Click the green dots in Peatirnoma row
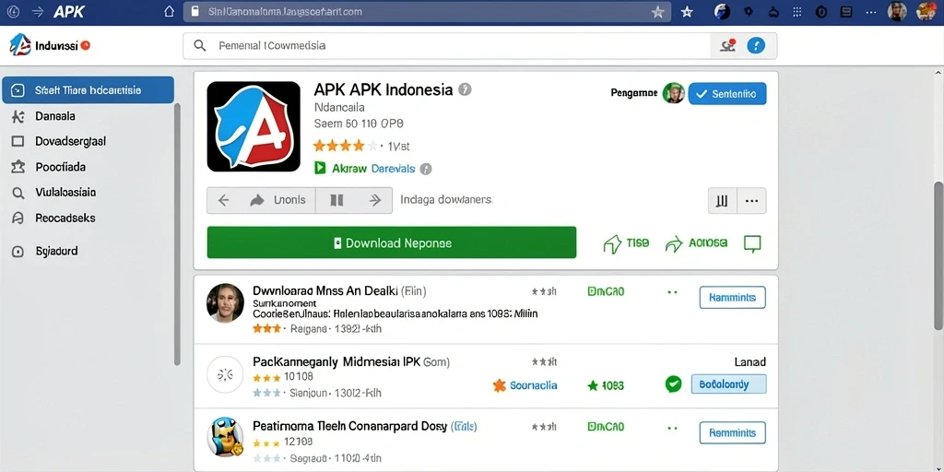The height and width of the screenshot is (472, 944). [672, 429]
